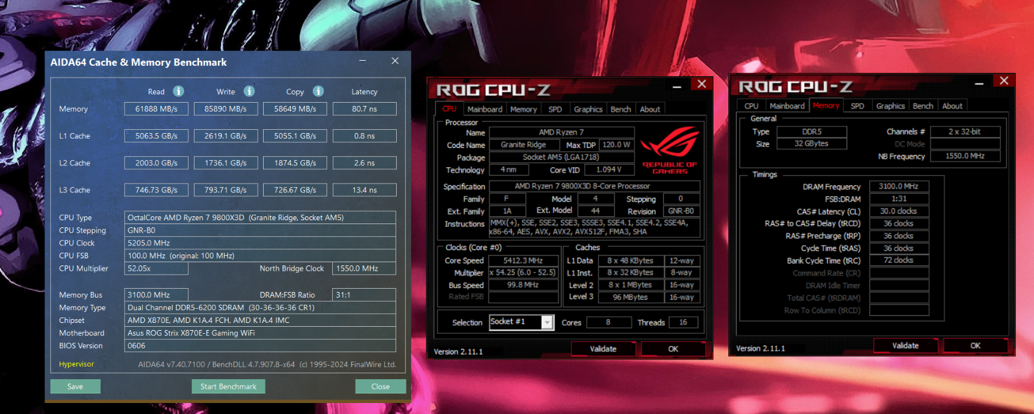
Task: Open Mainboard tab in left CPU-Z window
Action: [485, 109]
